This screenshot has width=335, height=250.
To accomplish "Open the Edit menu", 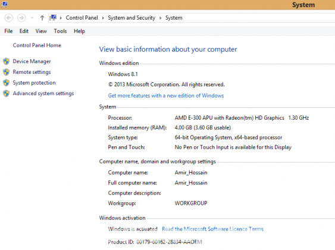I will 24,31.
